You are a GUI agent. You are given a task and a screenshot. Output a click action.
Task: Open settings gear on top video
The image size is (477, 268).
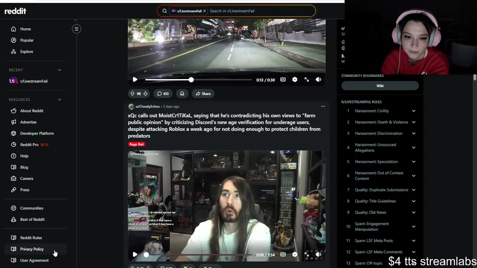coord(295,80)
